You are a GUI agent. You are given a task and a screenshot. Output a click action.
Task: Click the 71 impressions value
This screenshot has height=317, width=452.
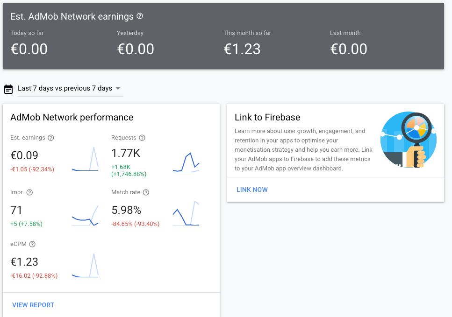tap(16, 210)
